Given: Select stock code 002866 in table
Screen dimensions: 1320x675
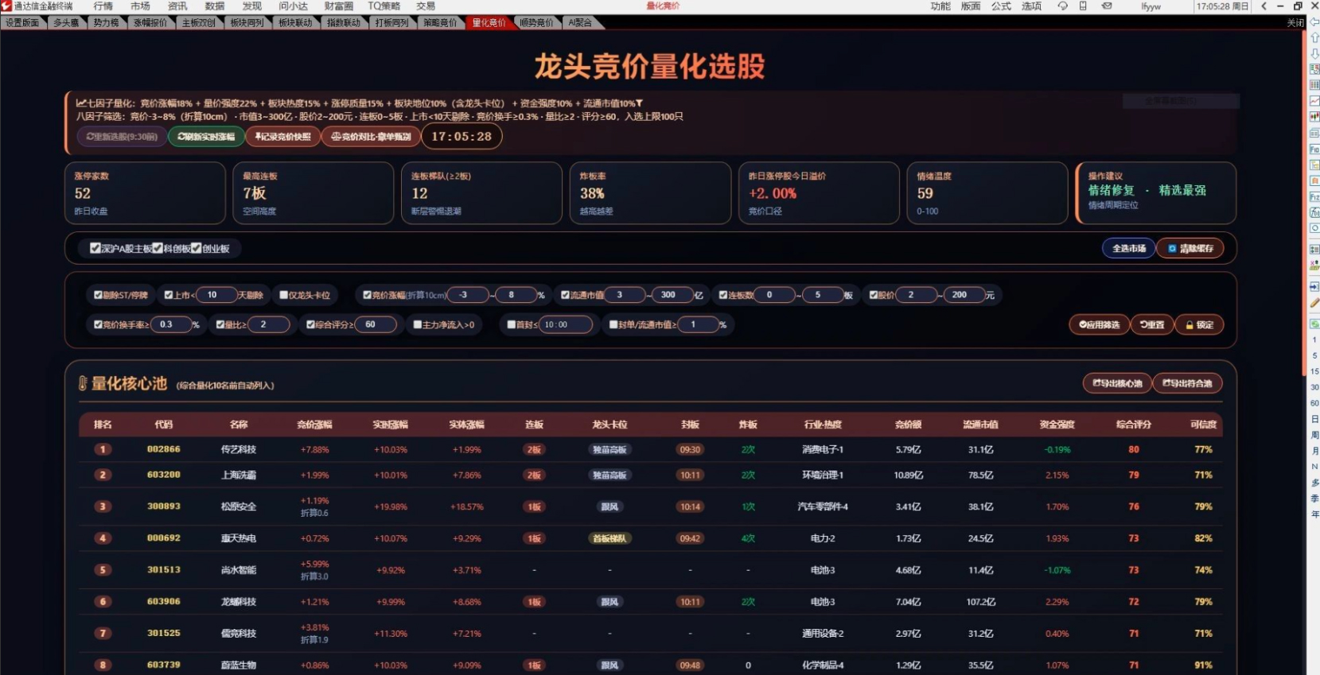Looking at the screenshot, I should (164, 449).
